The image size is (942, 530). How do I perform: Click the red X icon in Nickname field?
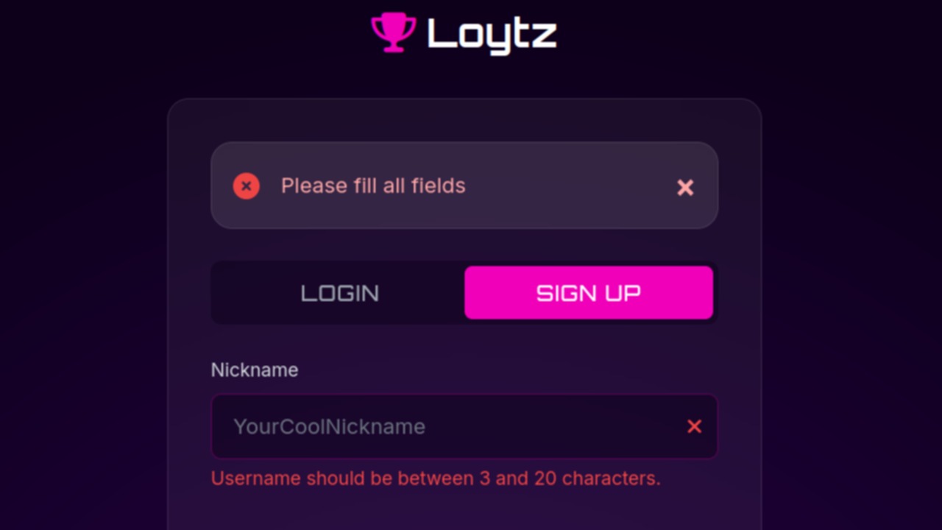tap(694, 427)
